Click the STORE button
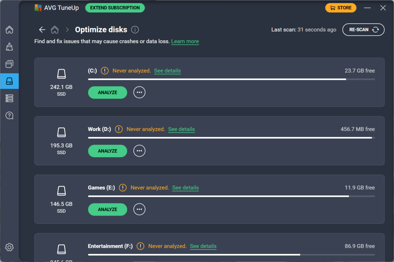Image resolution: width=394 pixels, height=262 pixels. (x=341, y=8)
